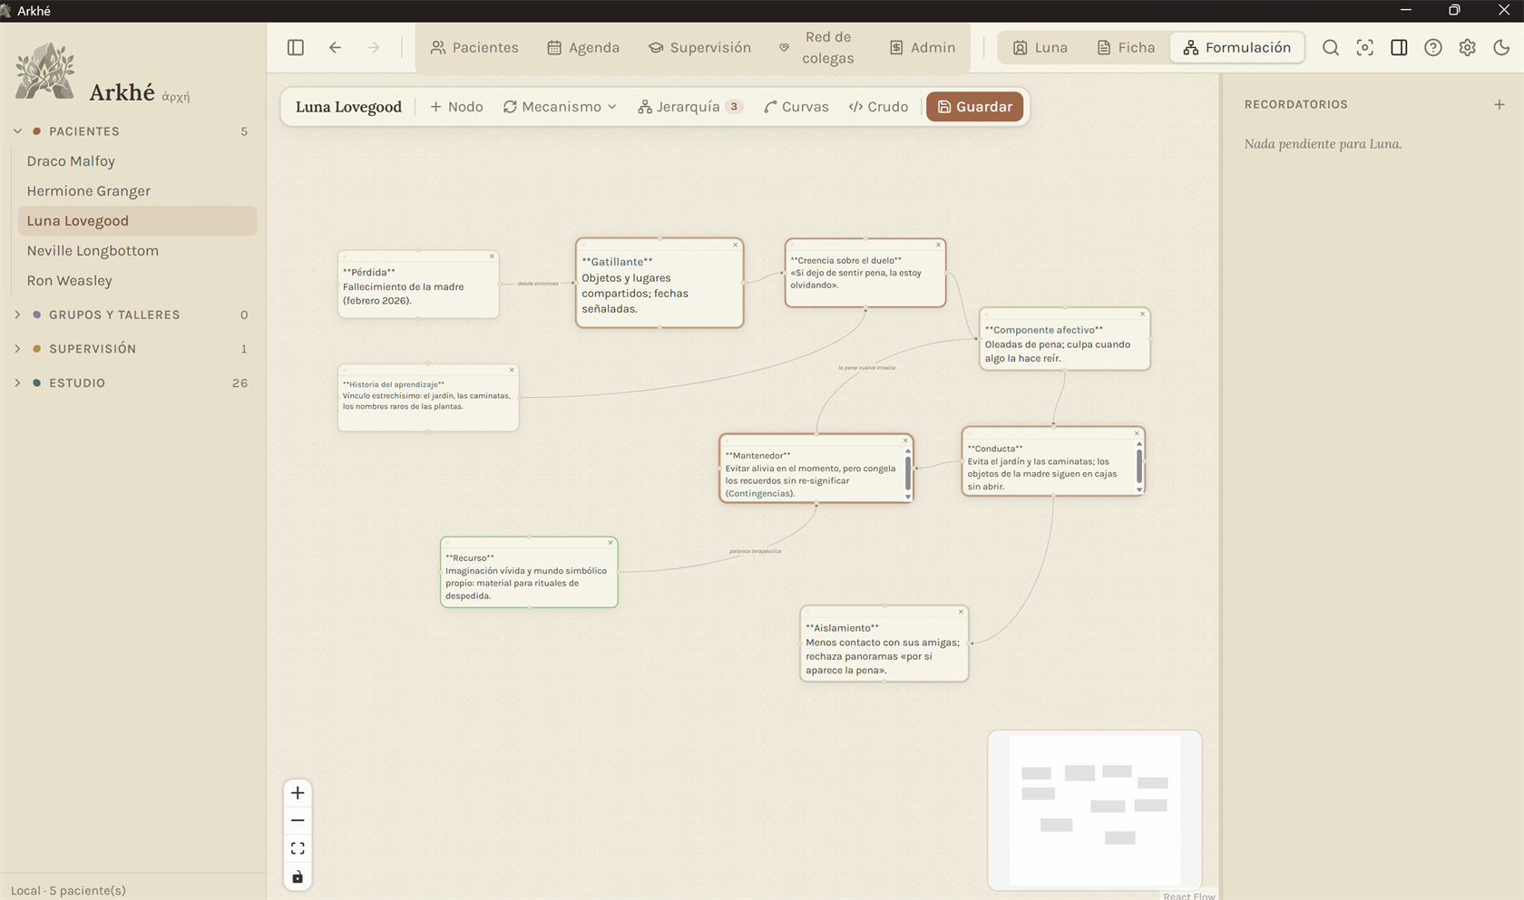Viewport: 1524px width, 900px height.
Task: Switch to the Supervisión tab
Action: (699, 47)
